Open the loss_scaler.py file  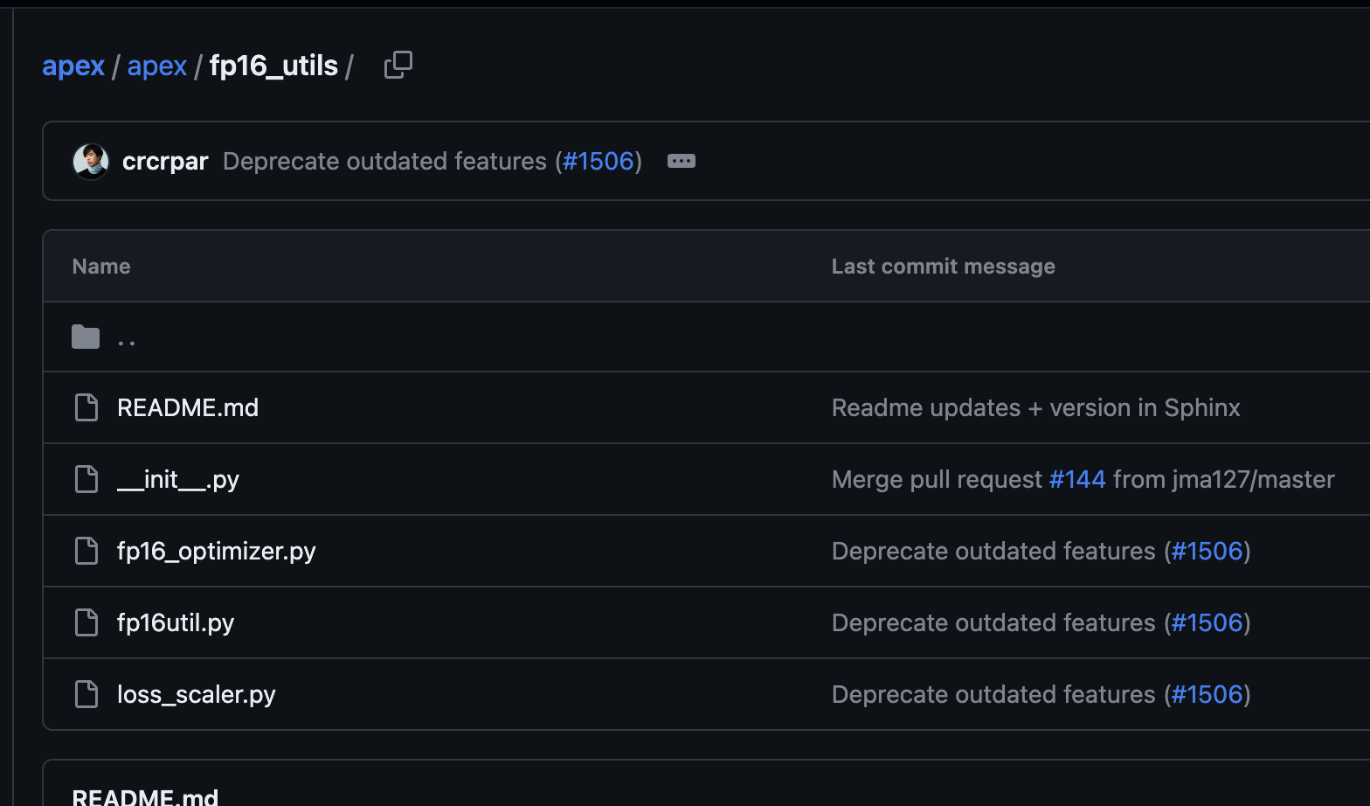click(x=197, y=694)
